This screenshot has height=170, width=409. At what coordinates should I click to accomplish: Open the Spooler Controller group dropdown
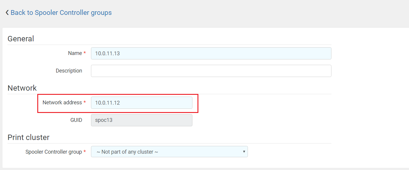coord(169,152)
